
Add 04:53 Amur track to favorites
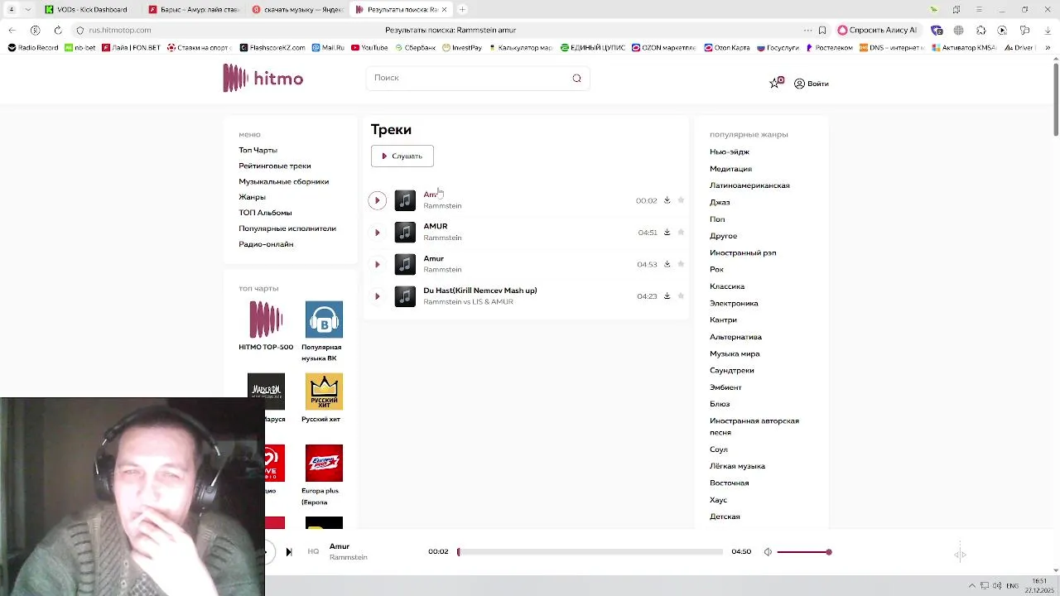pyautogui.click(x=681, y=264)
